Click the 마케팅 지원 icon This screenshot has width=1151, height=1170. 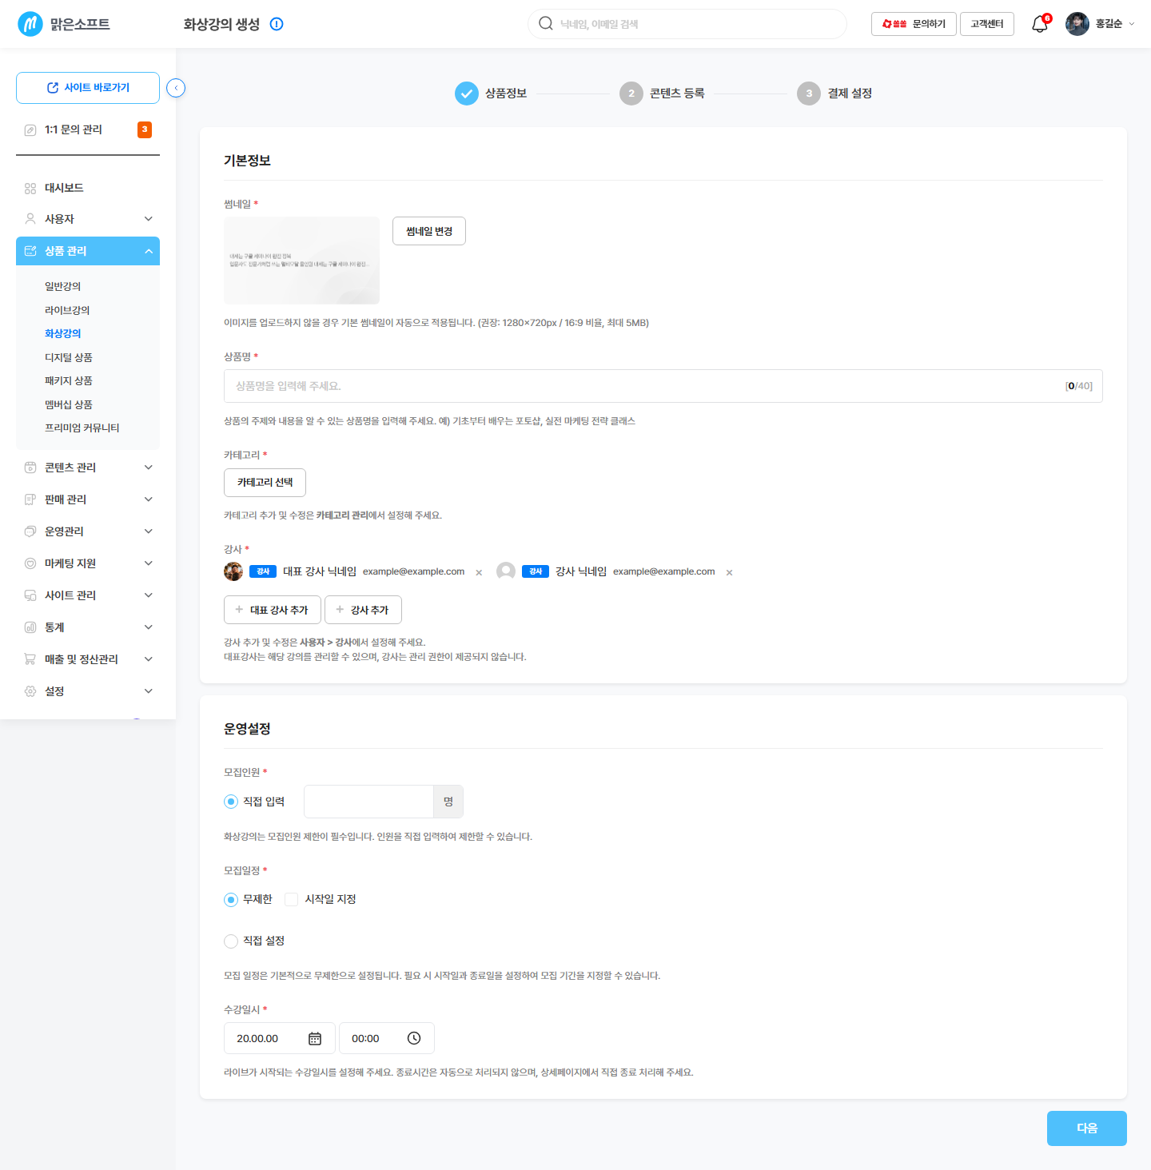(x=30, y=563)
